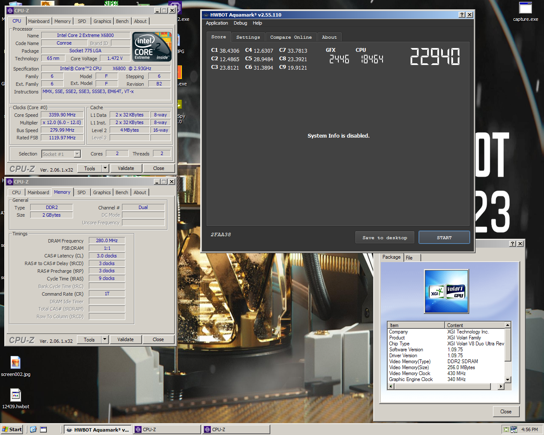The width and height of the screenshot is (544, 435).
Task: Click the HWBOT Aquamark3 title bar icon
Action: [x=205, y=15]
